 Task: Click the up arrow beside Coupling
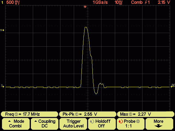coord(36,121)
